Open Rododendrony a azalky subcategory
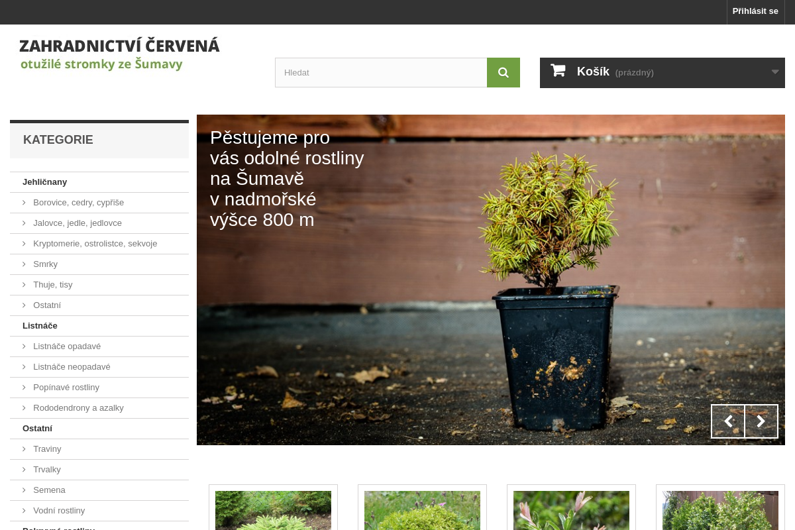The height and width of the screenshot is (530, 795). click(x=78, y=408)
